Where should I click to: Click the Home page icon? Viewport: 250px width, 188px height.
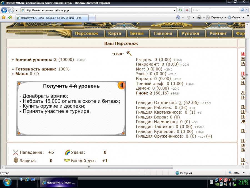point(178,17)
